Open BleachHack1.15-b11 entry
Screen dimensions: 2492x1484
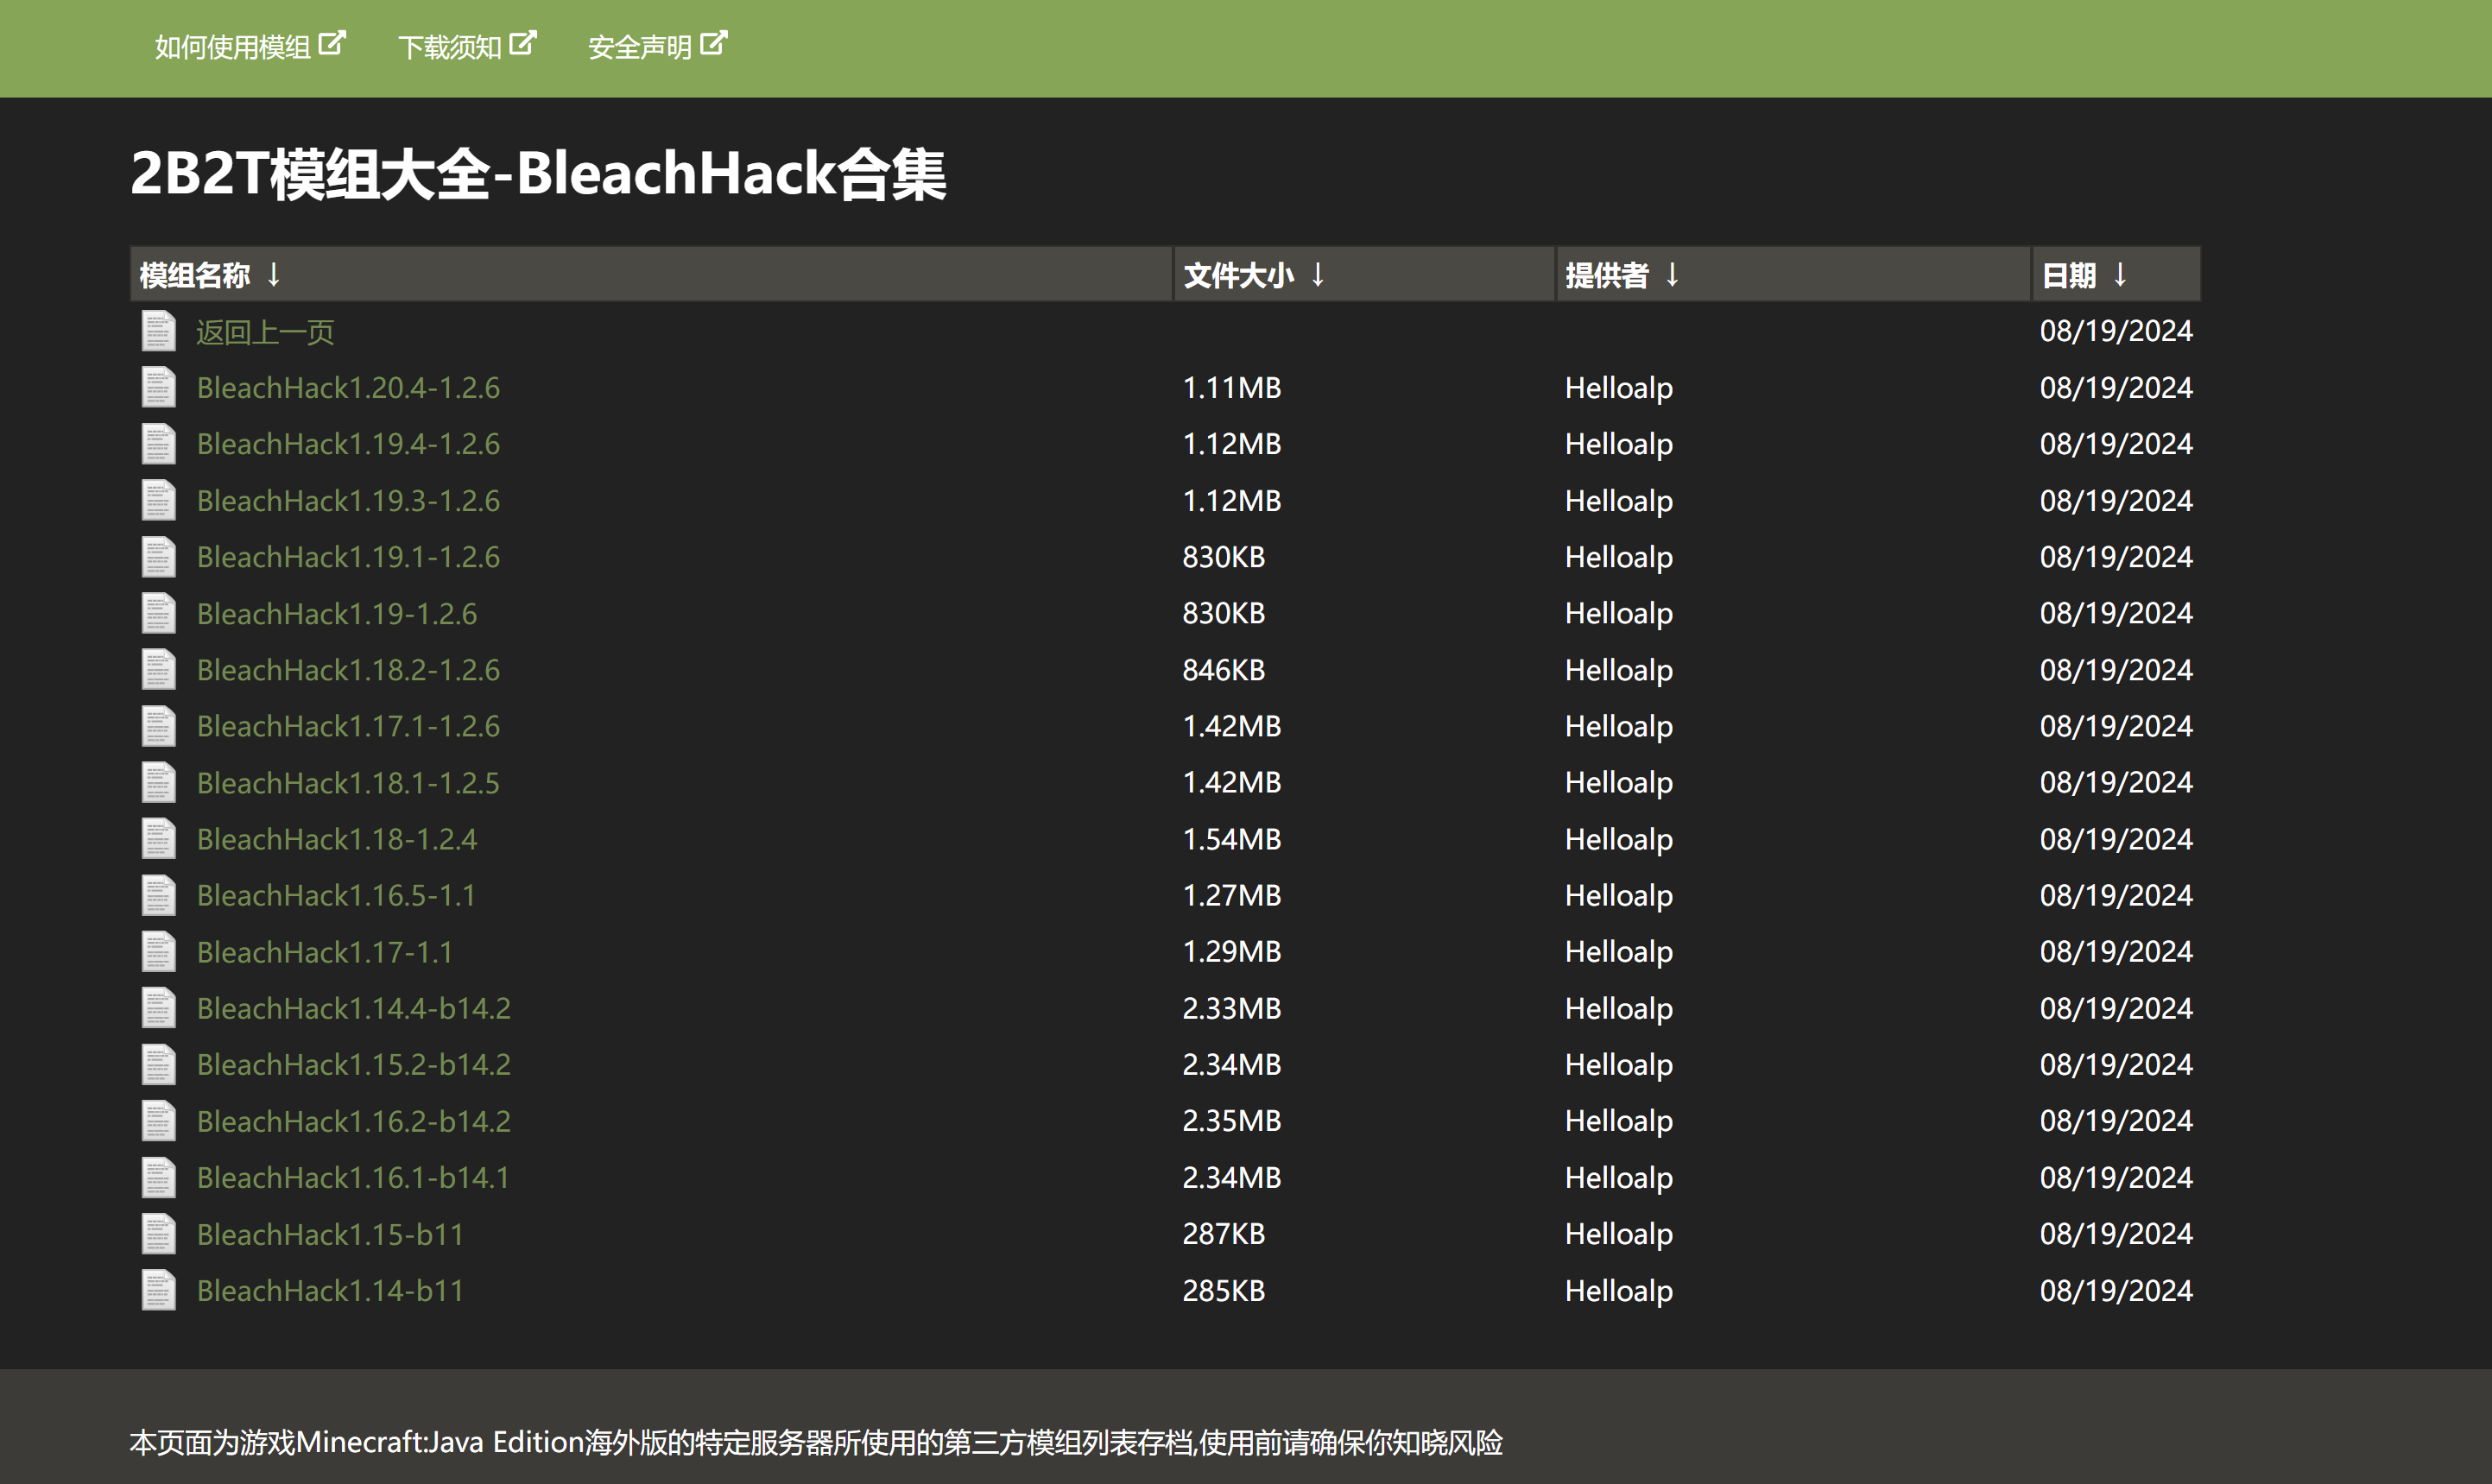pos(331,1234)
